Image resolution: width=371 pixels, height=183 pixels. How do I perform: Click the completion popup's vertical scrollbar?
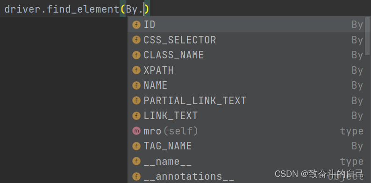367,36
